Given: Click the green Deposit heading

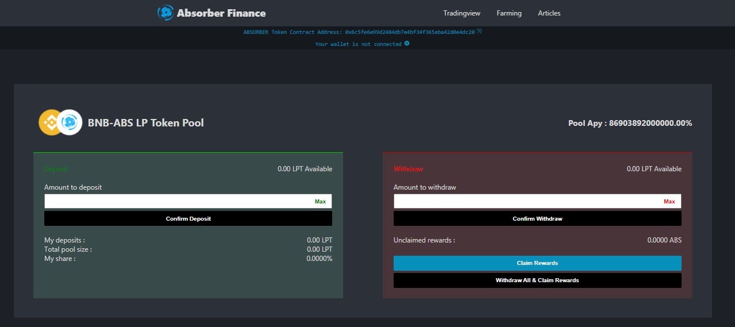Looking at the screenshot, I should tap(56, 169).
